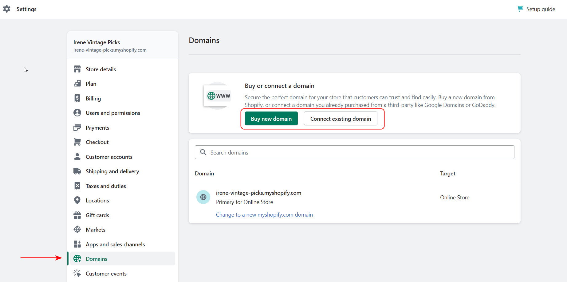This screenshot has width=567, height=282.
Task: Click the Target column header
Action: [x=448, y=173]
